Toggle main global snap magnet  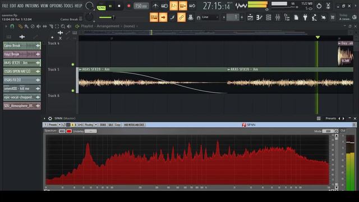(199, 17)
